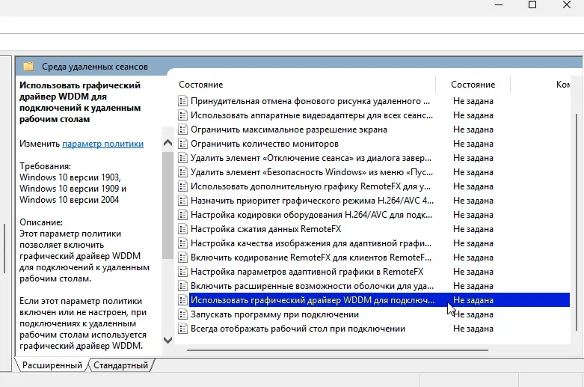Click icon for Настройка качества изображения
Viewport: 584px width, 387px height.
click(x=182, y=243)
